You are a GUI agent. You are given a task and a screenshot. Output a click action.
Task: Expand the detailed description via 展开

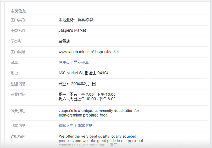pyautogui.click(x=113, y=145)
